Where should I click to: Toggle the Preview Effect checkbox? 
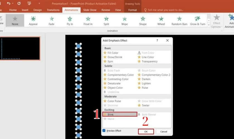pos(104,130)
